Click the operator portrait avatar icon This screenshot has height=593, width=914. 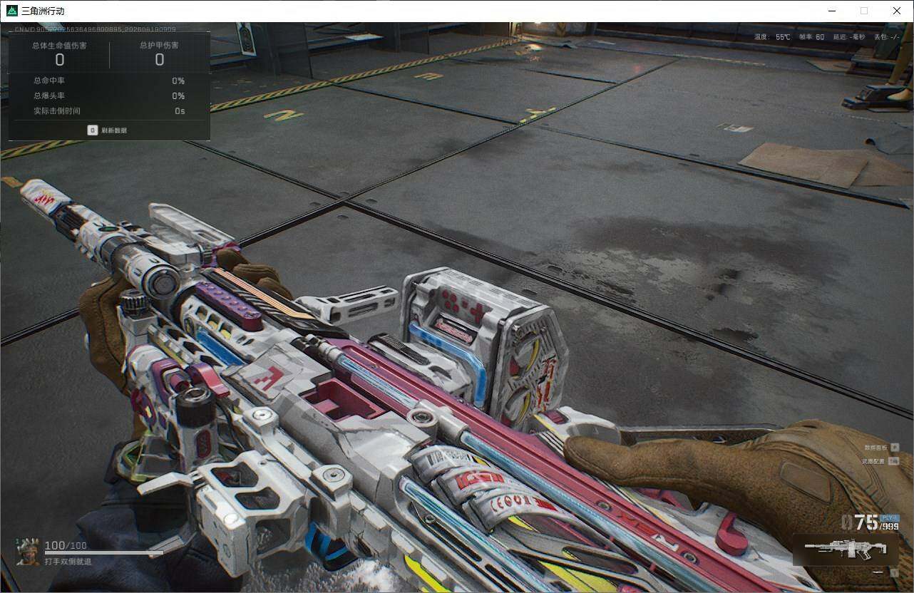(29, 552)
